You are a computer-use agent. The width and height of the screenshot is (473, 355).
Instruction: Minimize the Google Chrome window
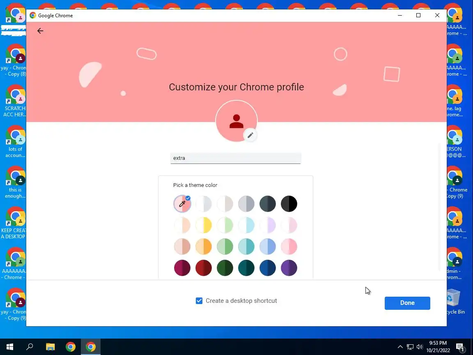point(400,15)
